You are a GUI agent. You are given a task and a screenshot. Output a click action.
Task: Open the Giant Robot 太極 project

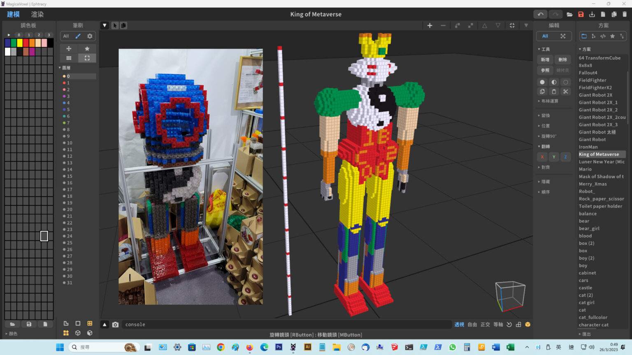597,132
